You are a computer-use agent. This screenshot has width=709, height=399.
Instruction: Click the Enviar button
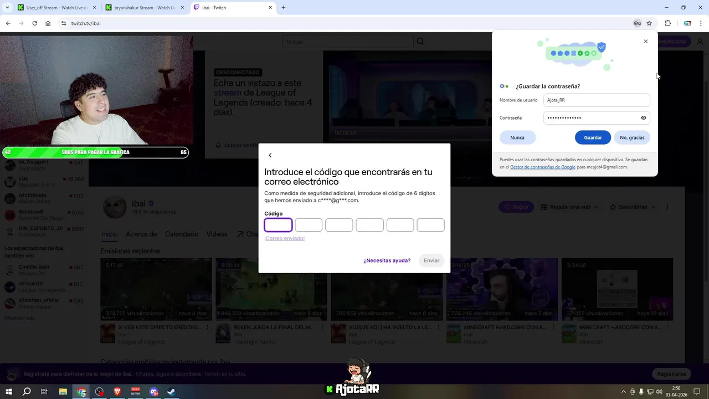pos(431,260)
